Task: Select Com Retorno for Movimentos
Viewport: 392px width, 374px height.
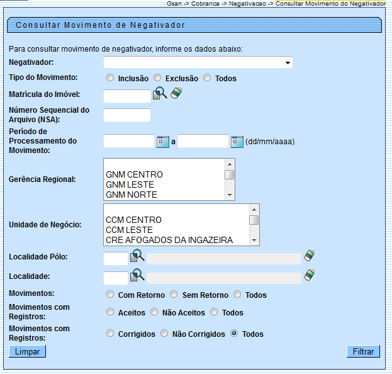Action: pos(111,295)
